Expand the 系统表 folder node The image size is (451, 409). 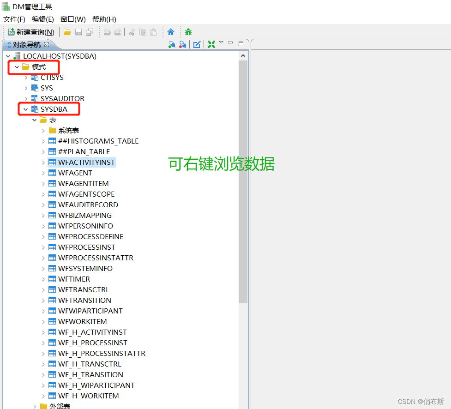tap(43, 131)
